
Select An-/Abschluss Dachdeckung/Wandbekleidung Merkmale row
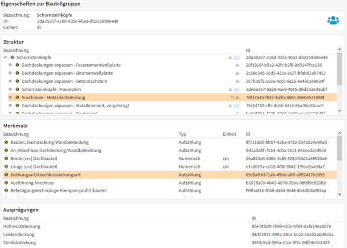tap(170, 150)
